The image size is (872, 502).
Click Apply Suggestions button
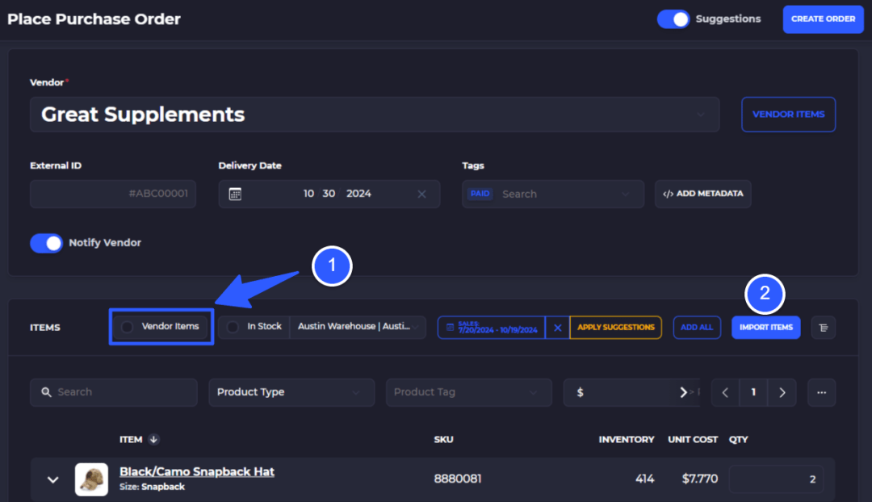point(615,328)
